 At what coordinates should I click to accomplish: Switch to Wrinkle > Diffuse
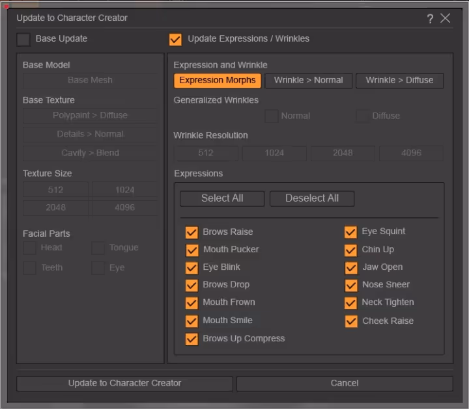click(x=399, y=81)
